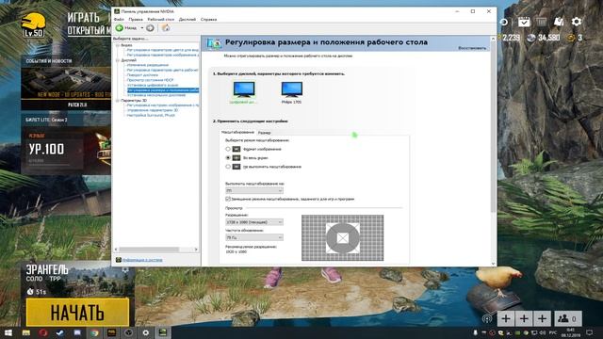Open Установка цифрового аудио in task tree
603x339 pixels.
(x=153, y=85)
